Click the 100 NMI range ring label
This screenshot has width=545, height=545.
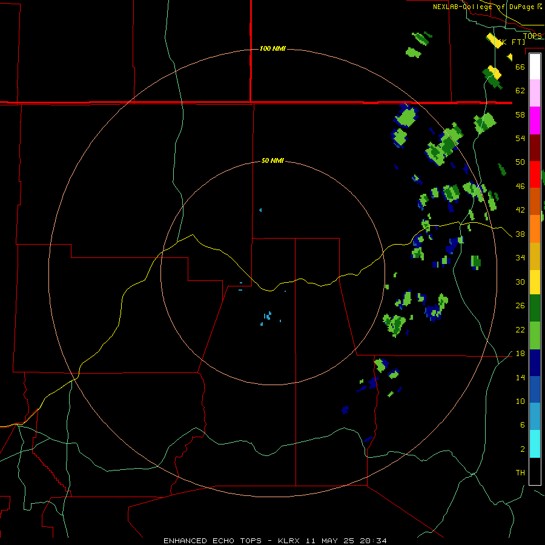pos(272,48)
